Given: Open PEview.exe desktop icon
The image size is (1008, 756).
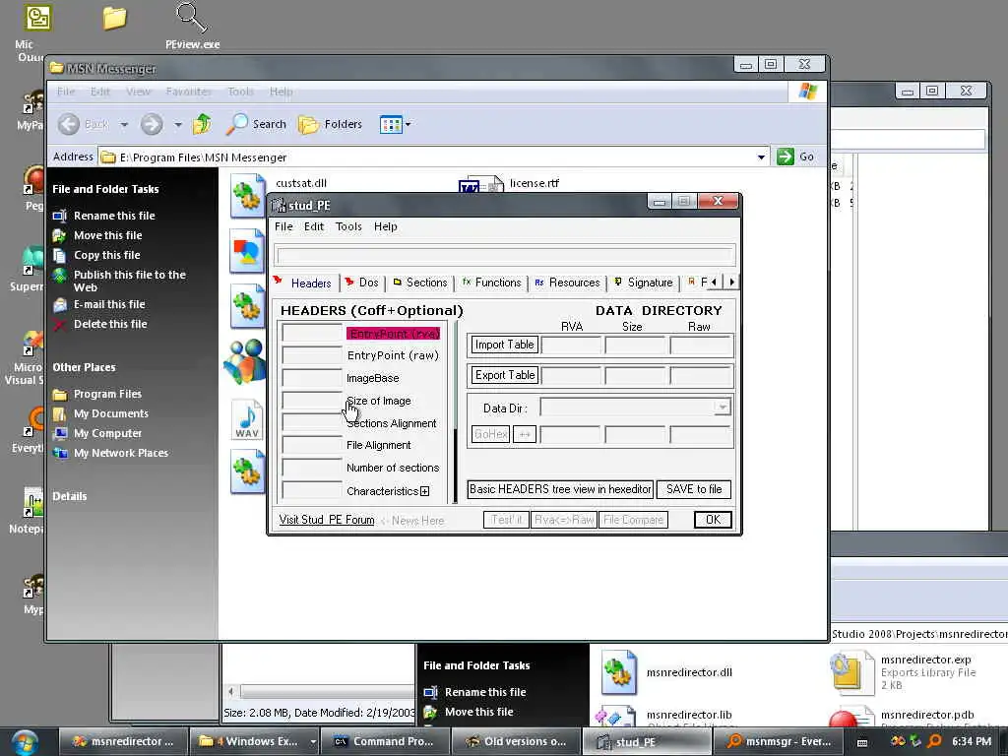Looking at the screenshot, I should click(x=192, y=27).
